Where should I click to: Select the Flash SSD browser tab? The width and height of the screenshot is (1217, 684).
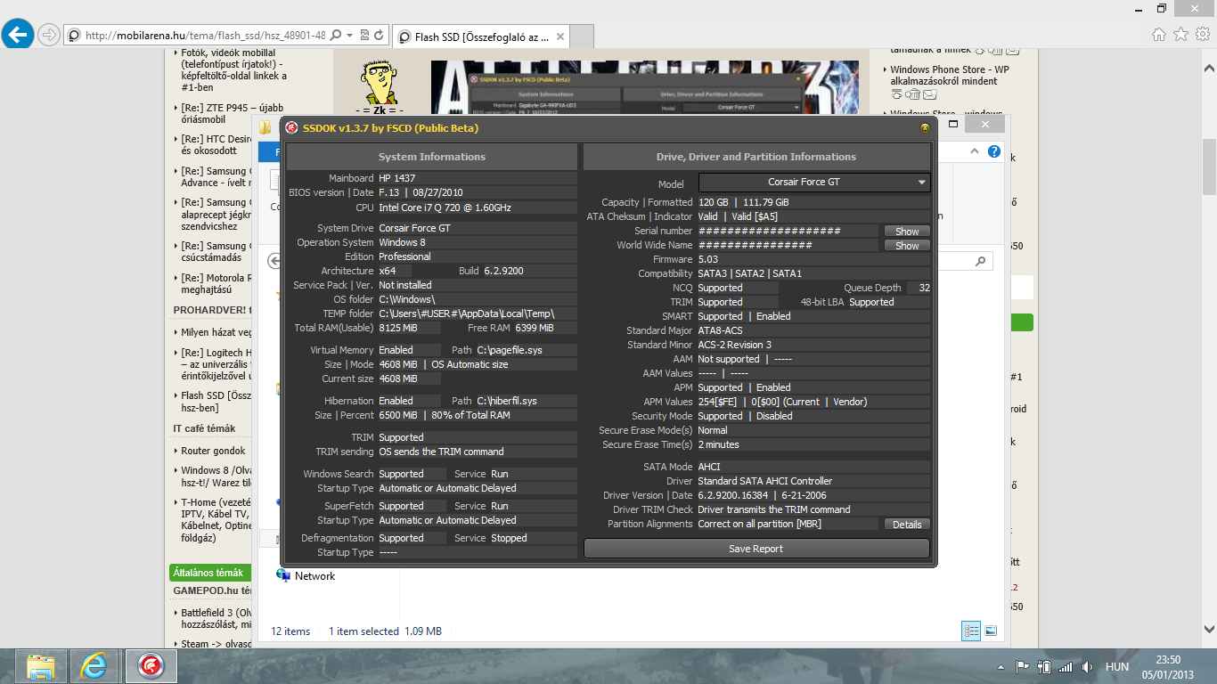pos(481,37)
